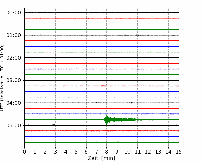Viewport: 203px width, 163px height.
Task: Click the 01:00 y-axis time label
Action: (14, 35)
